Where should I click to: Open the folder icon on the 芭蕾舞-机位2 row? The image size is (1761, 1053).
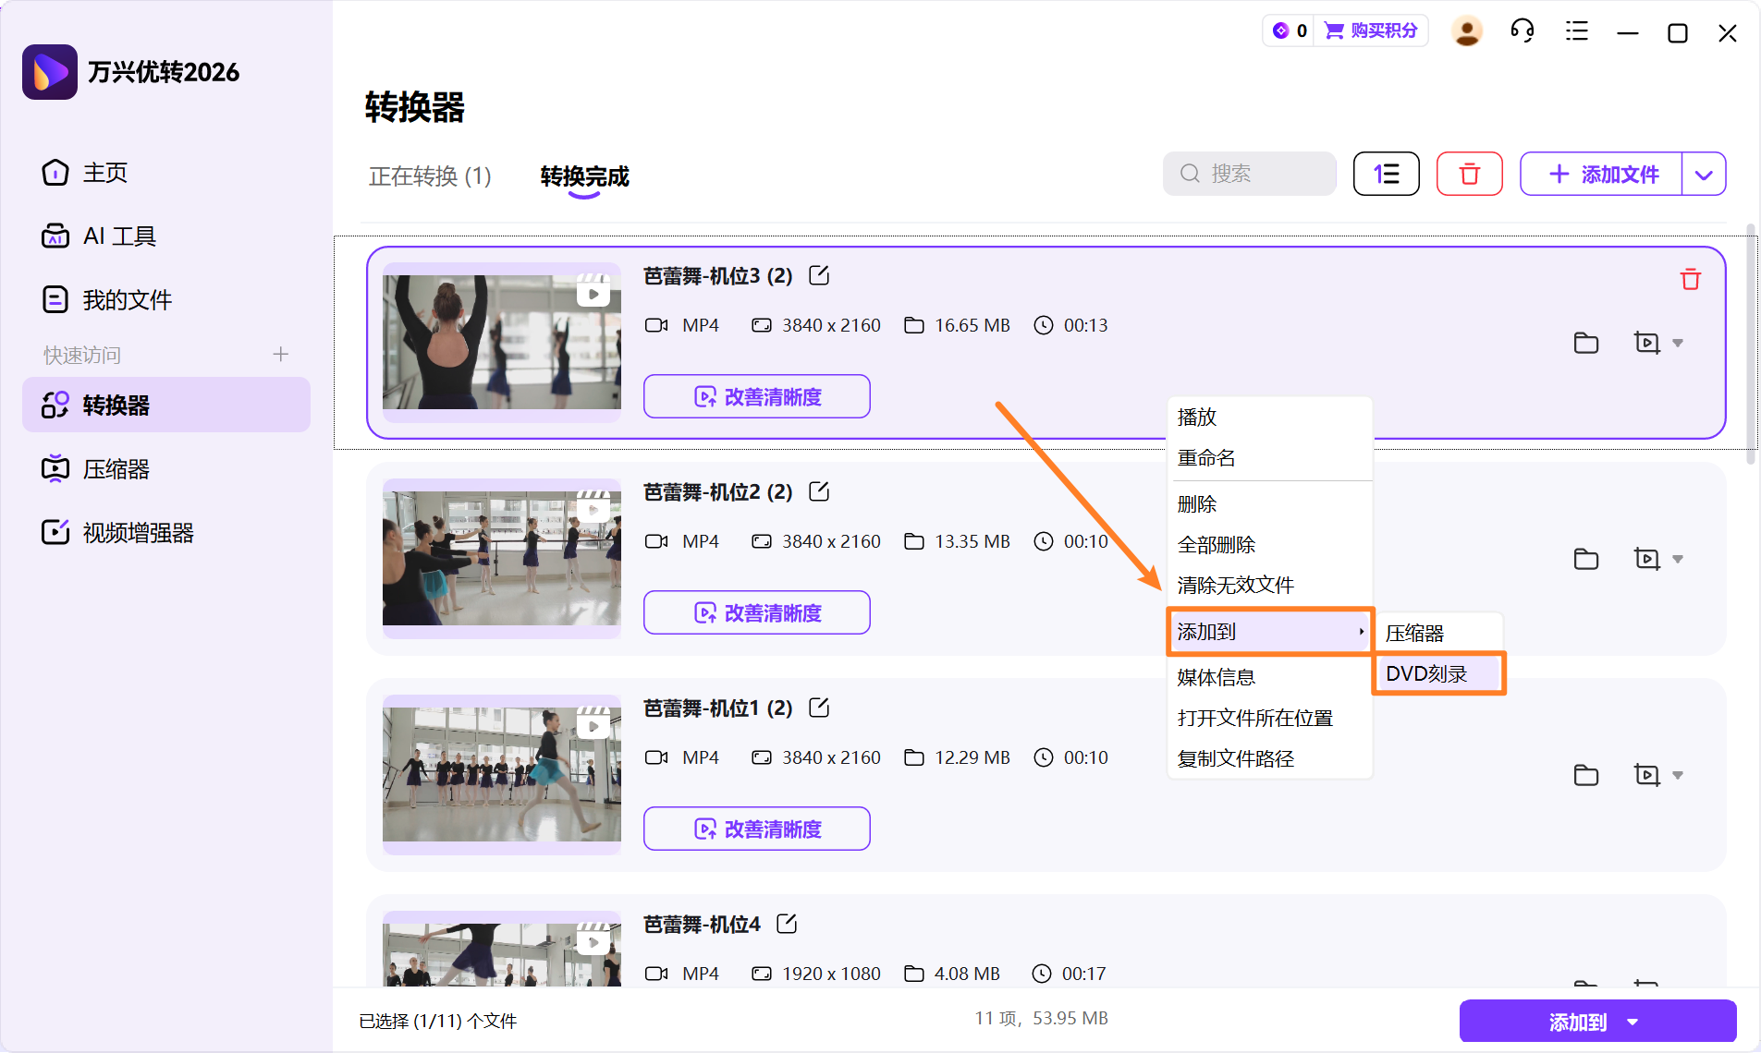[1587, 559]
